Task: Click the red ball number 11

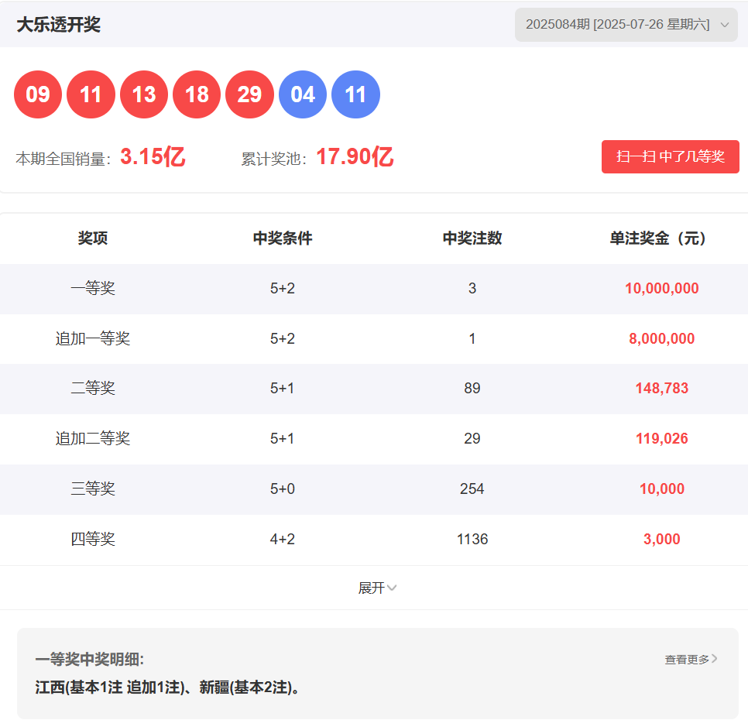Action: (91, 94)
